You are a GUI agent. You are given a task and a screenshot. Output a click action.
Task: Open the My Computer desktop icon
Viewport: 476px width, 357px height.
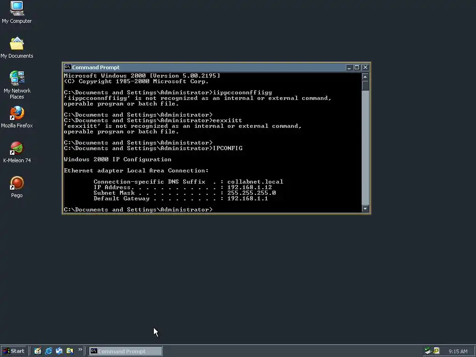[x=17, y=12]
